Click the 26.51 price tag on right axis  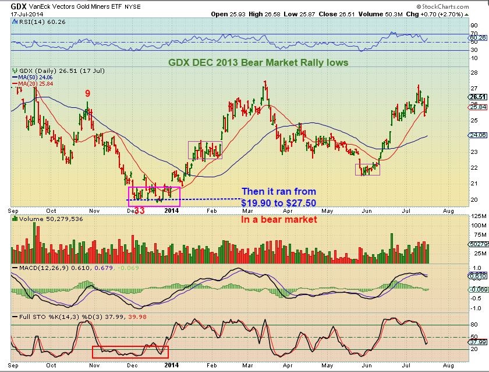coord(478,97)
